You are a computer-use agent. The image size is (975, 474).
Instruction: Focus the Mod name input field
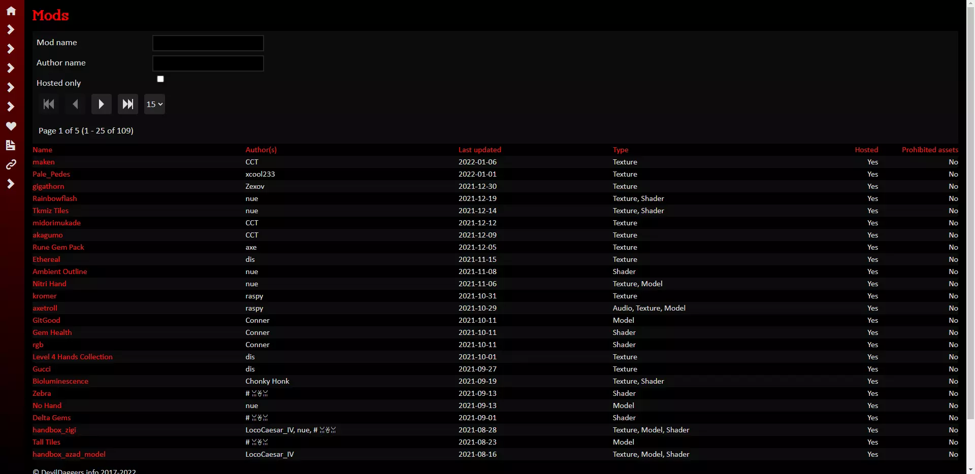208,43
